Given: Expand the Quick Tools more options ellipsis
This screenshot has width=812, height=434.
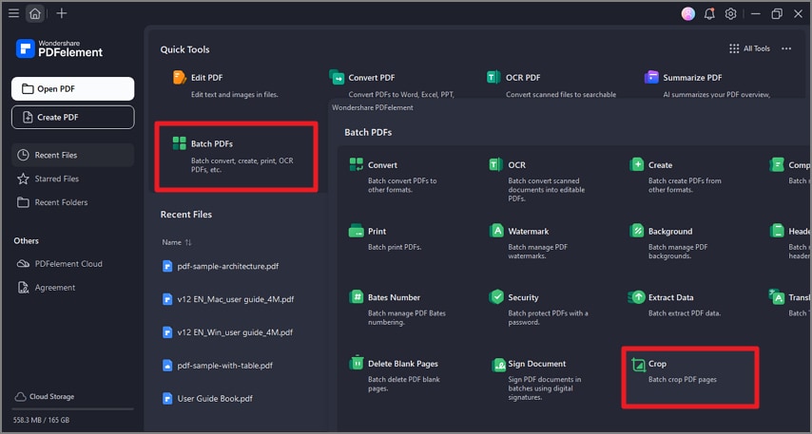Looking at the screenshot, I should tap(786, 48).
